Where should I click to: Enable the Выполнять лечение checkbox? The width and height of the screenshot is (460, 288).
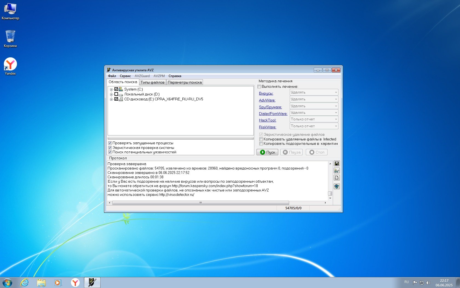coord(259,87)
